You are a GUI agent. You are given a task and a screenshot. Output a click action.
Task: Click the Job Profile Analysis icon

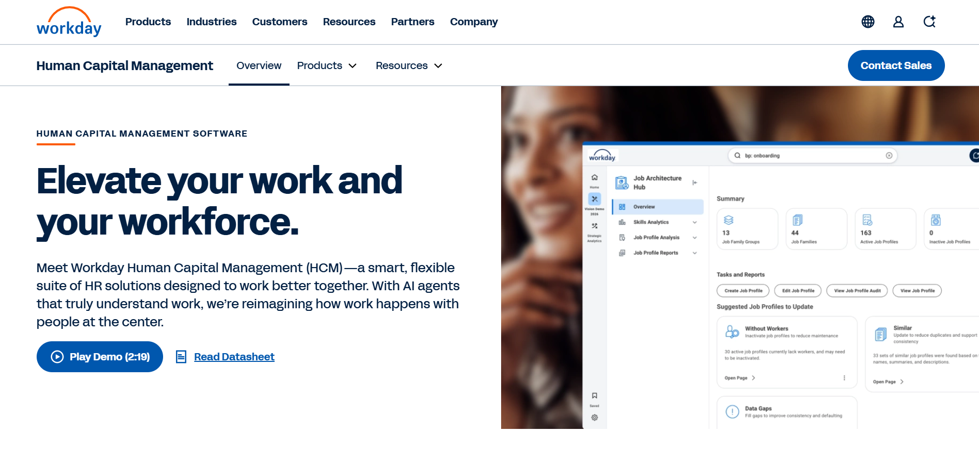tap(622, 238)
